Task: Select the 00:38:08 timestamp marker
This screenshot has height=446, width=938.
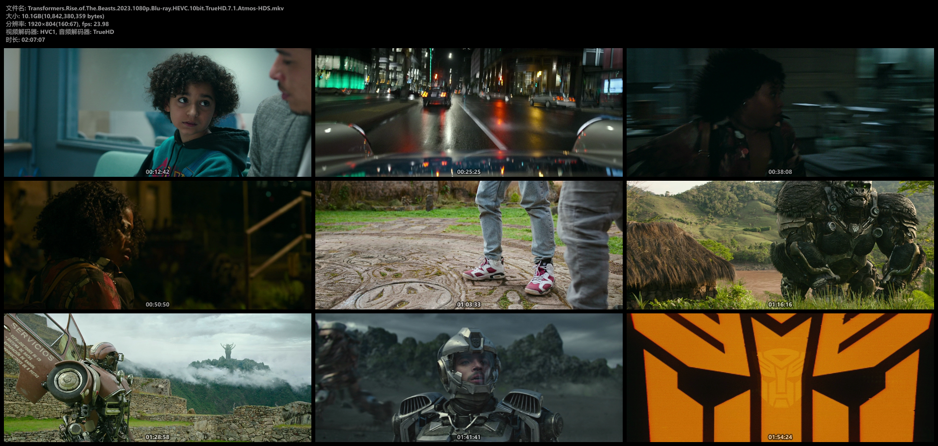Action: [x=780, y=172]
